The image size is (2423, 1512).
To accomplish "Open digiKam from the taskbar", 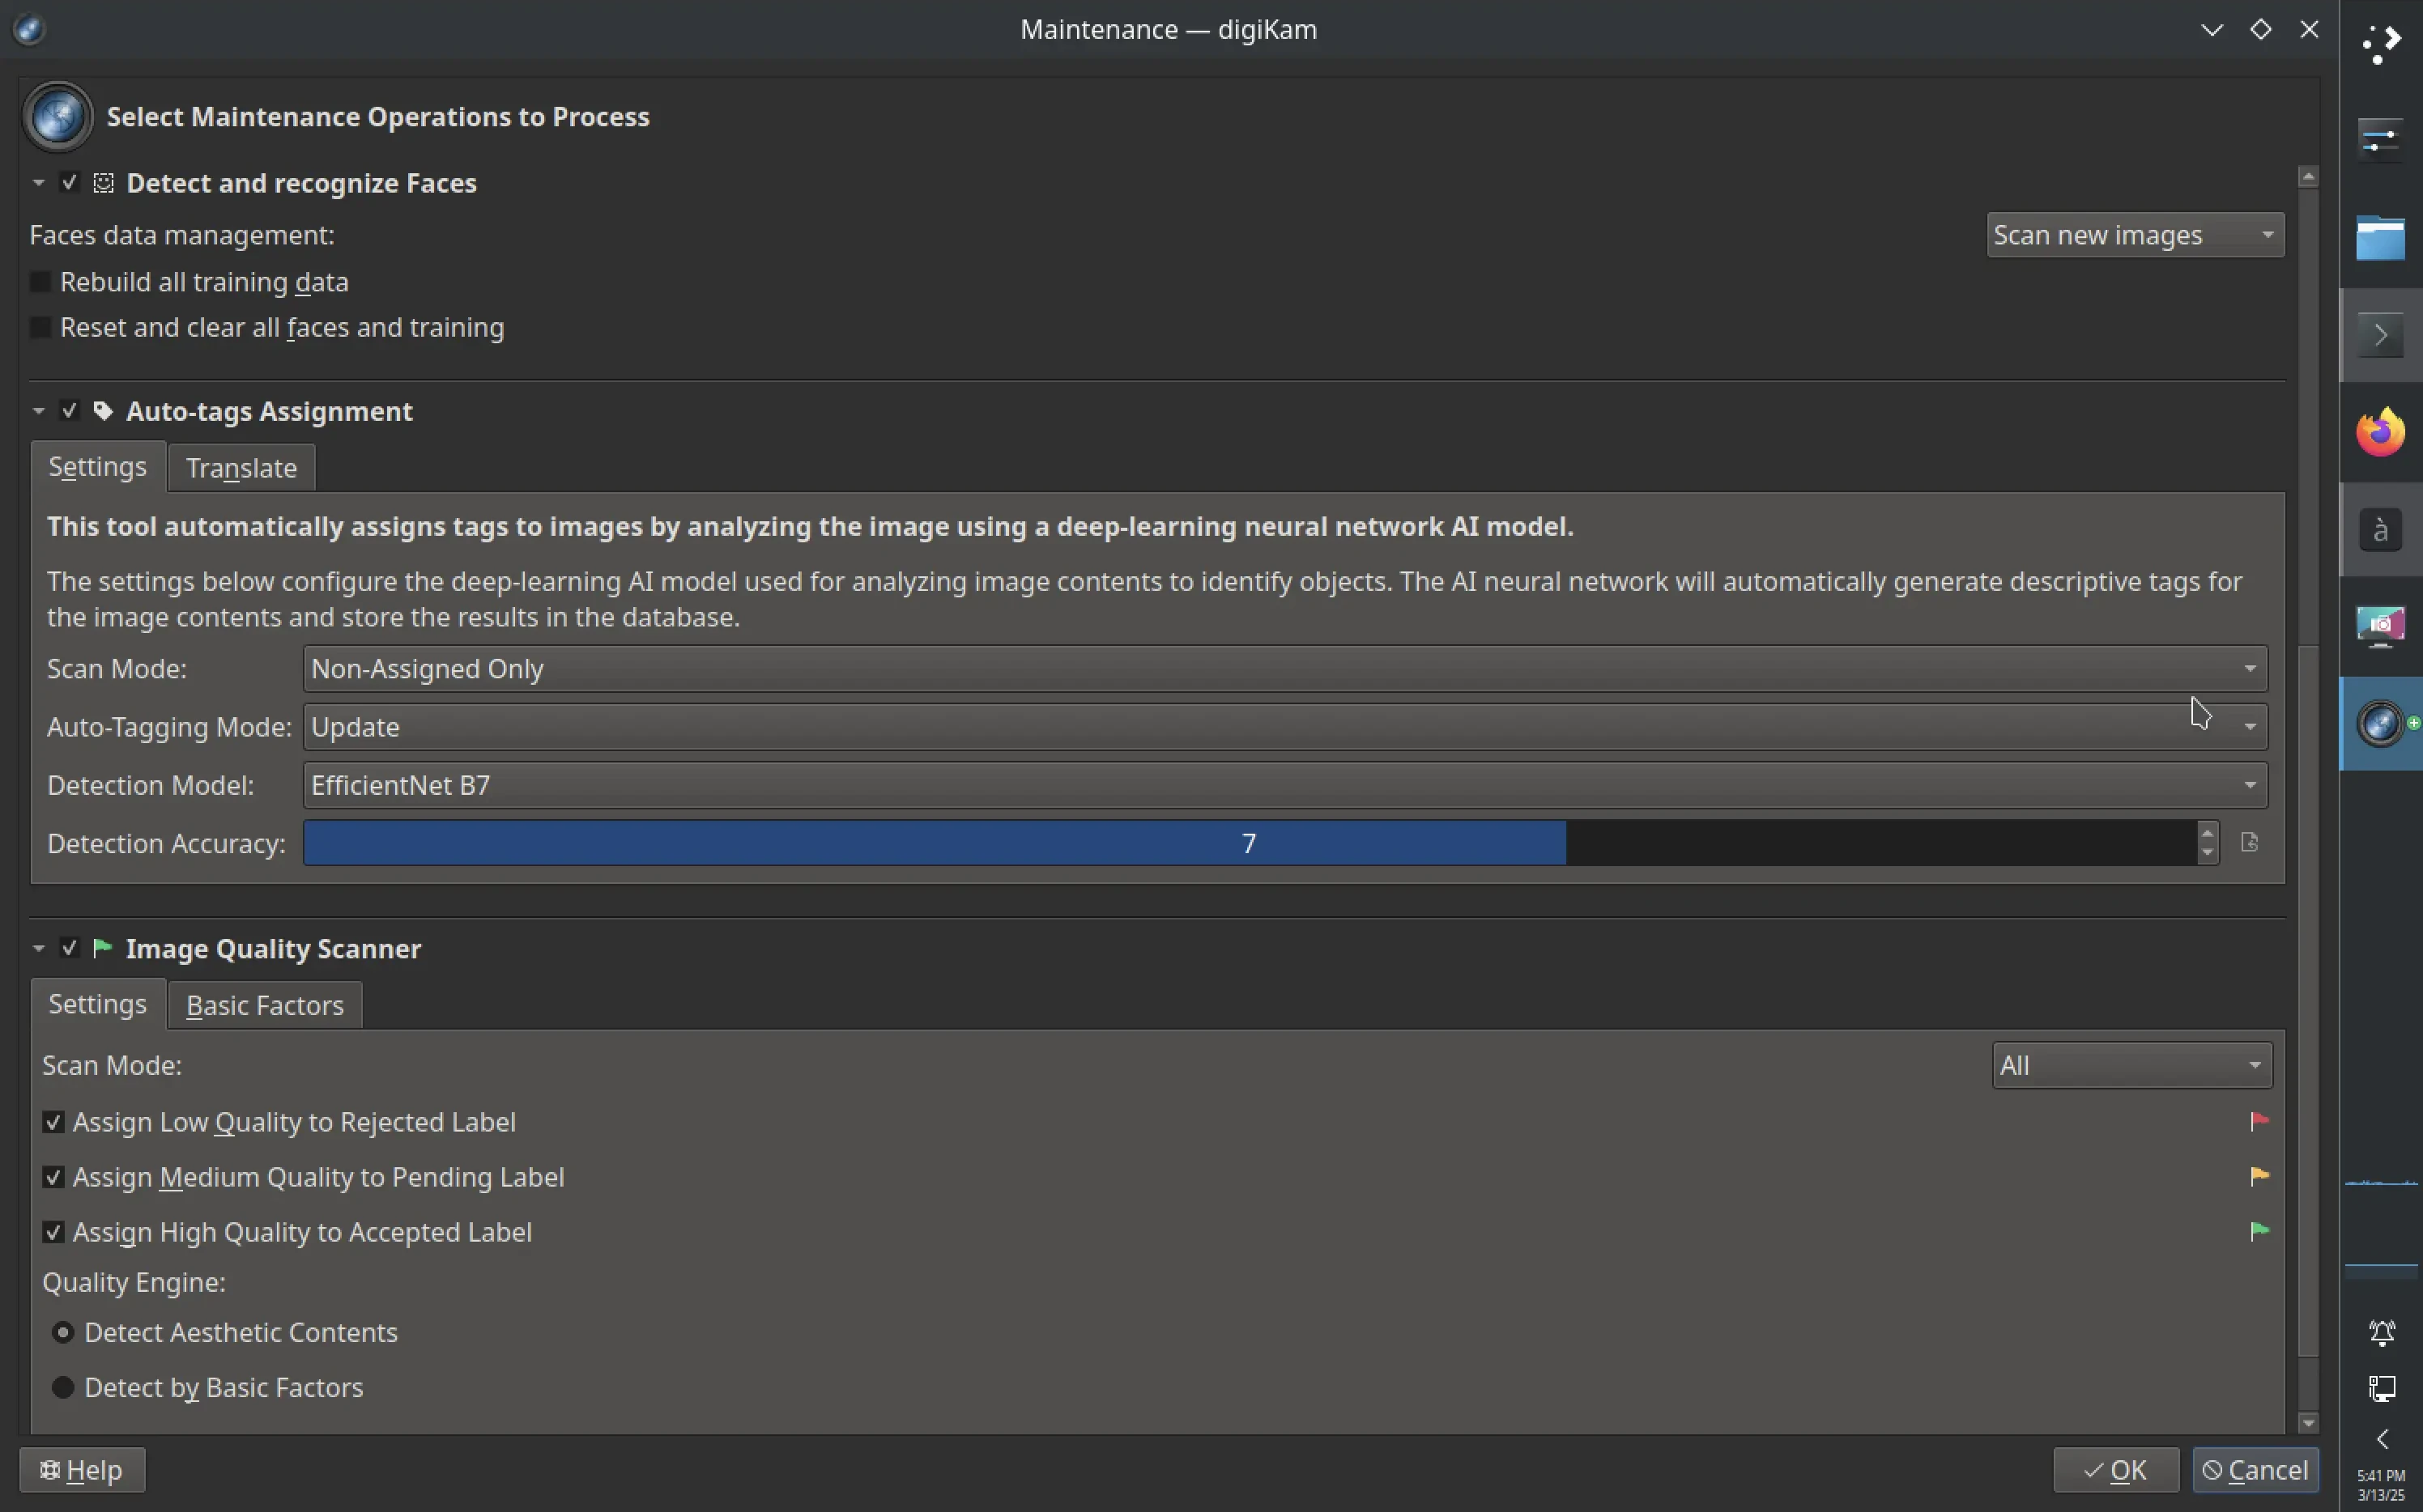I will pos(2379,723).
